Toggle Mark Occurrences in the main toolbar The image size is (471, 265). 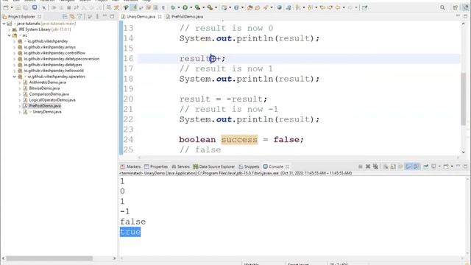tap(135, 7)
